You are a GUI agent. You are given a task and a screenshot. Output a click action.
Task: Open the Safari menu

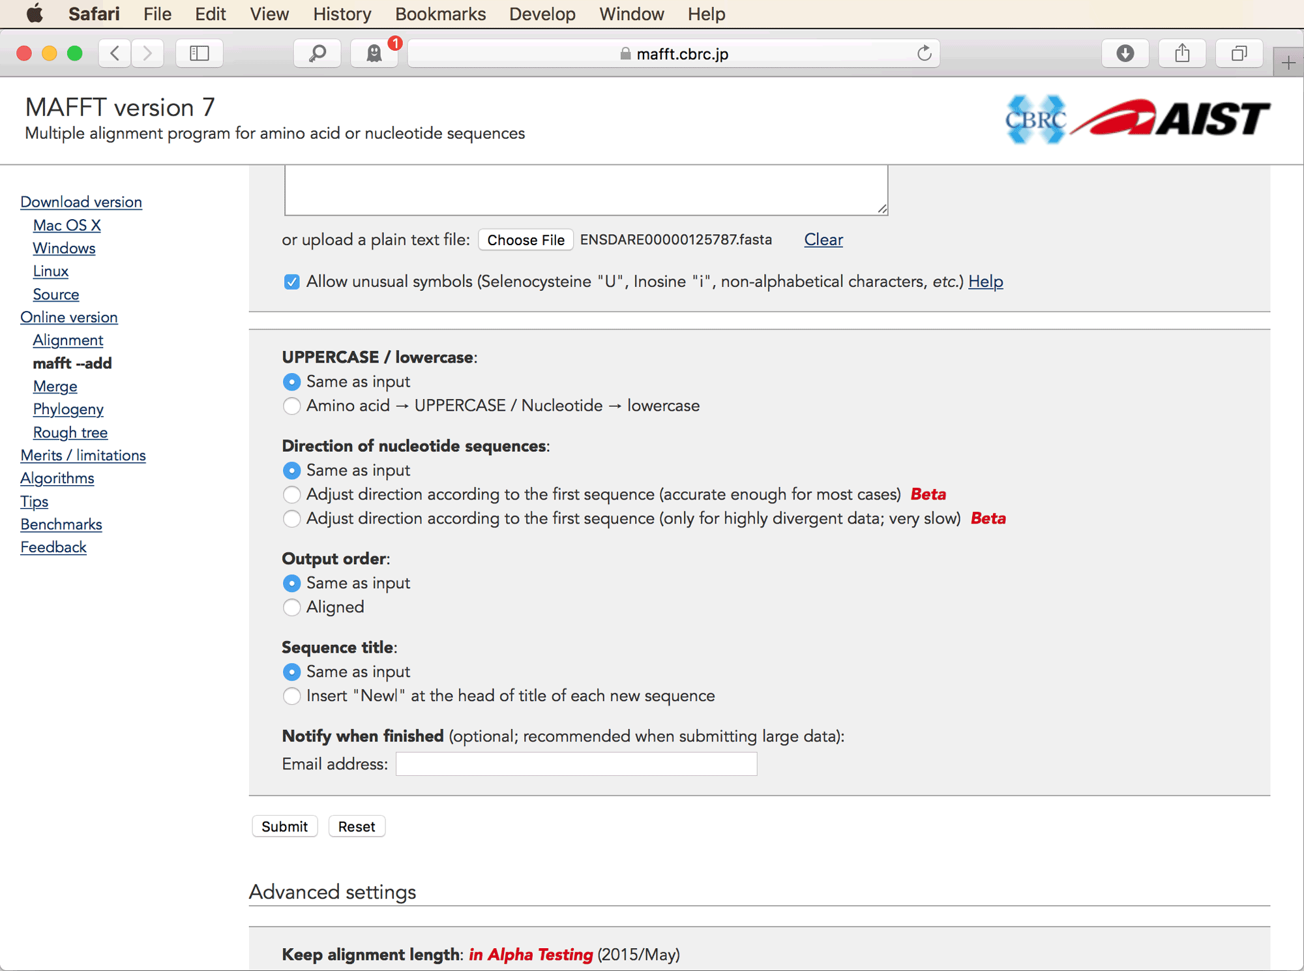tap(94, 14)
